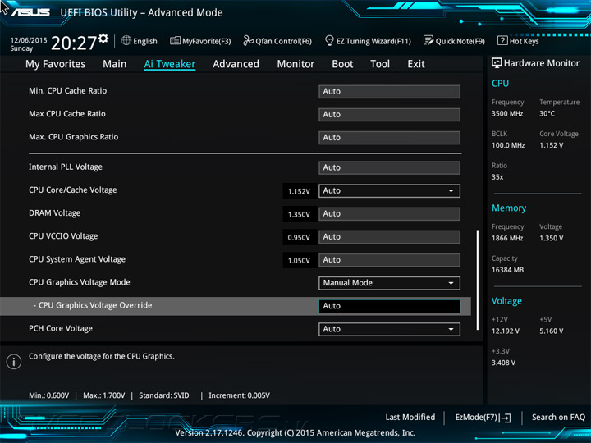
Task: Click the 1.350V DRAM voltage readout
Action: tap(299, 214)
